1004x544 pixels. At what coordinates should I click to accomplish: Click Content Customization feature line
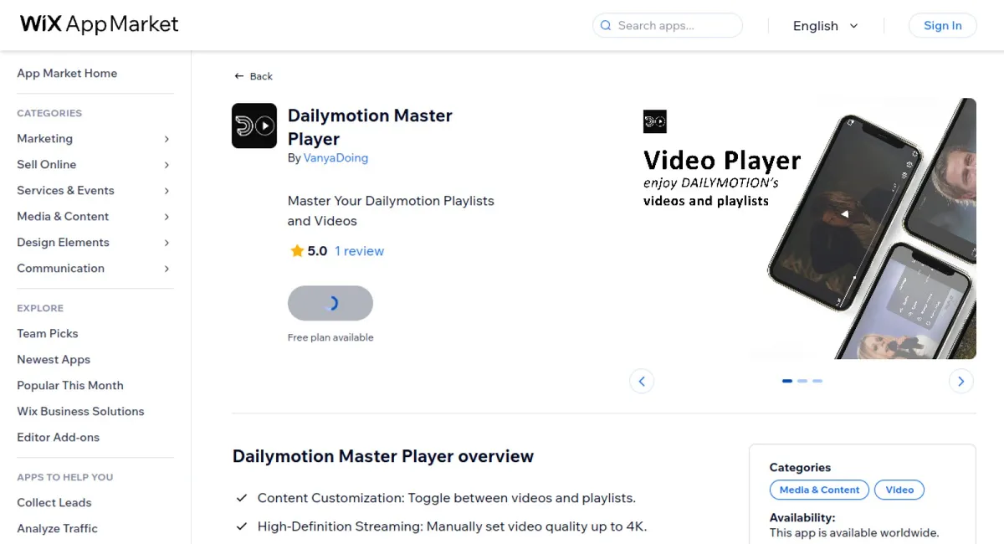pyautogui.click(x=447, y=498)
